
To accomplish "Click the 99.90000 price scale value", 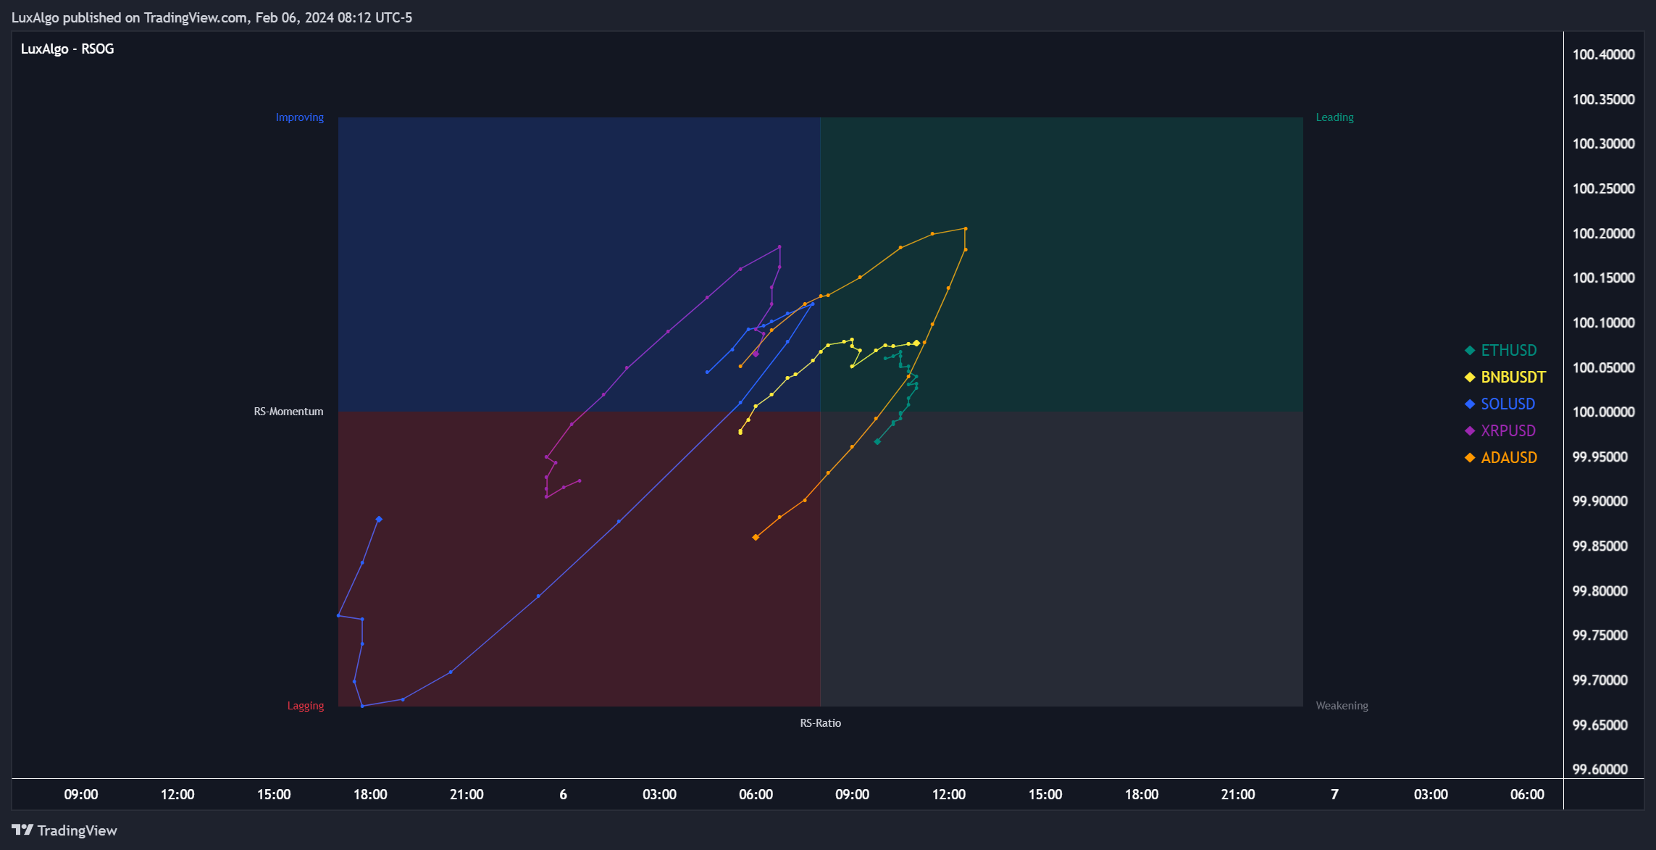I will tap(1600, 501).
